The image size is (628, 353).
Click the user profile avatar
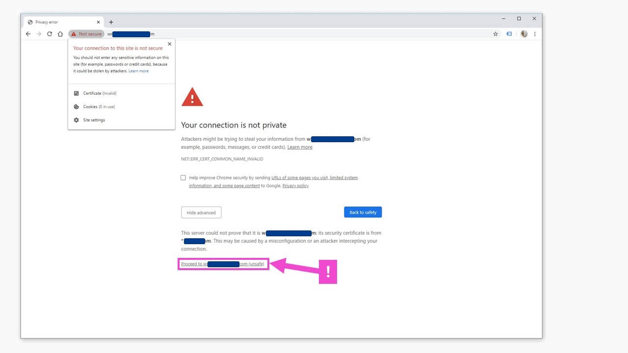(524, 34)
